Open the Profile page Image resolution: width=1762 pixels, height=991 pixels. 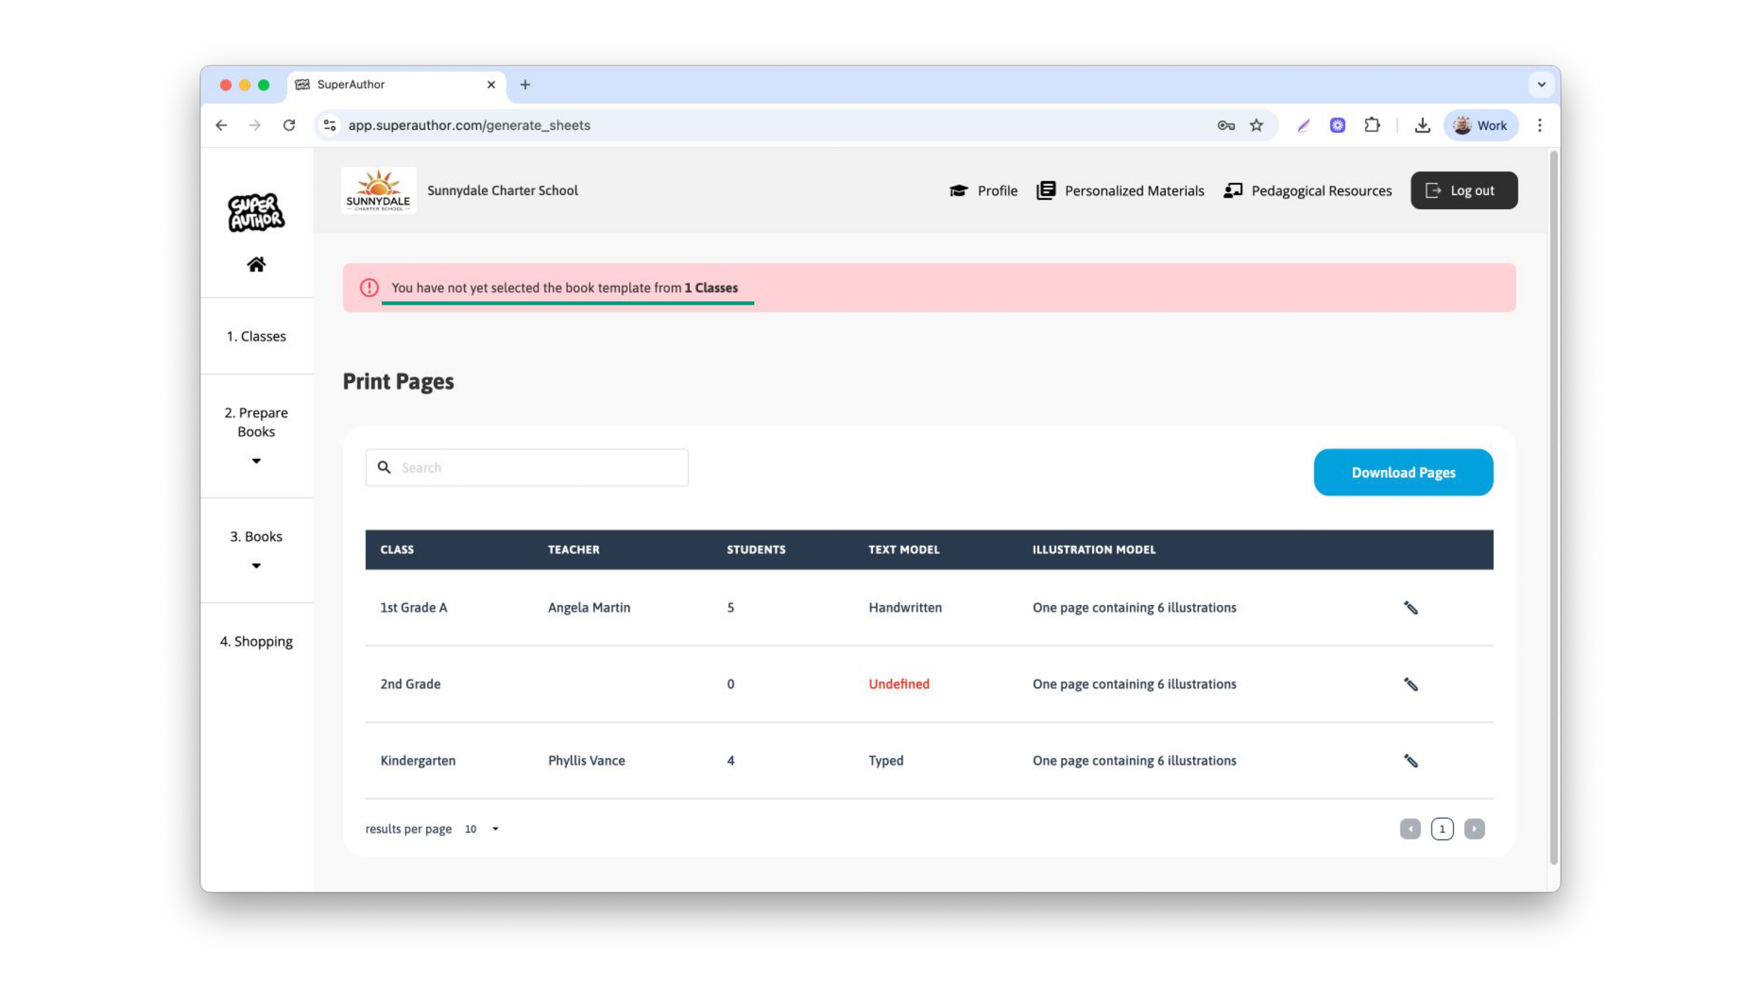pyautogui.click(x=984, y=190)
